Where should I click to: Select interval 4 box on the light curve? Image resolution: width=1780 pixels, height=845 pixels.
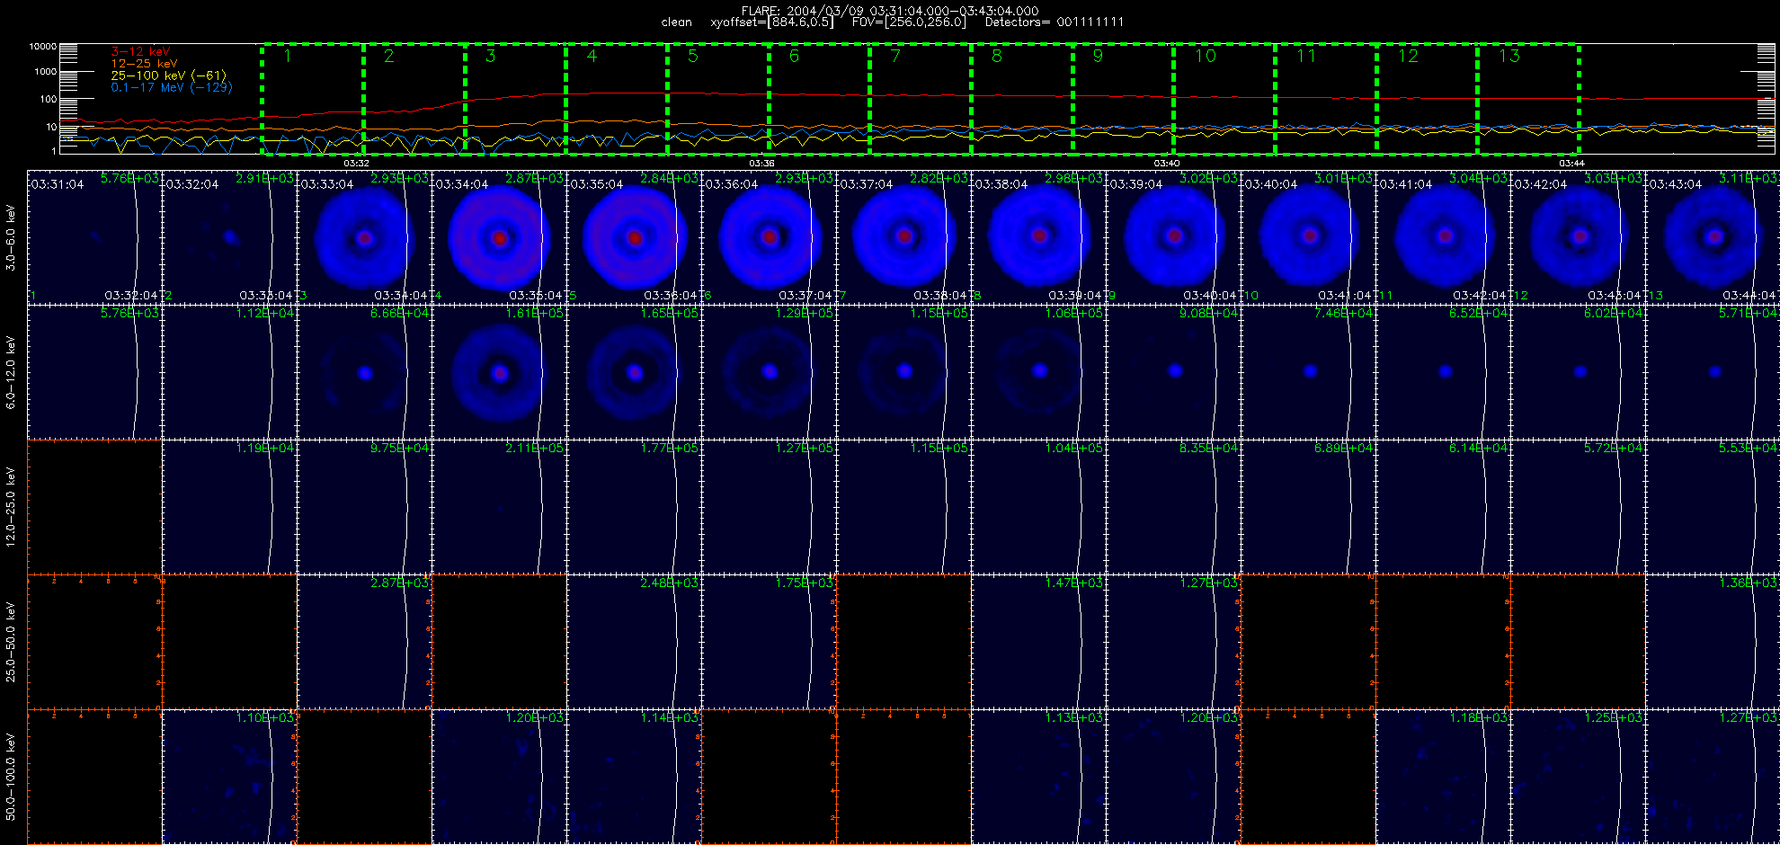click(617, 99)
